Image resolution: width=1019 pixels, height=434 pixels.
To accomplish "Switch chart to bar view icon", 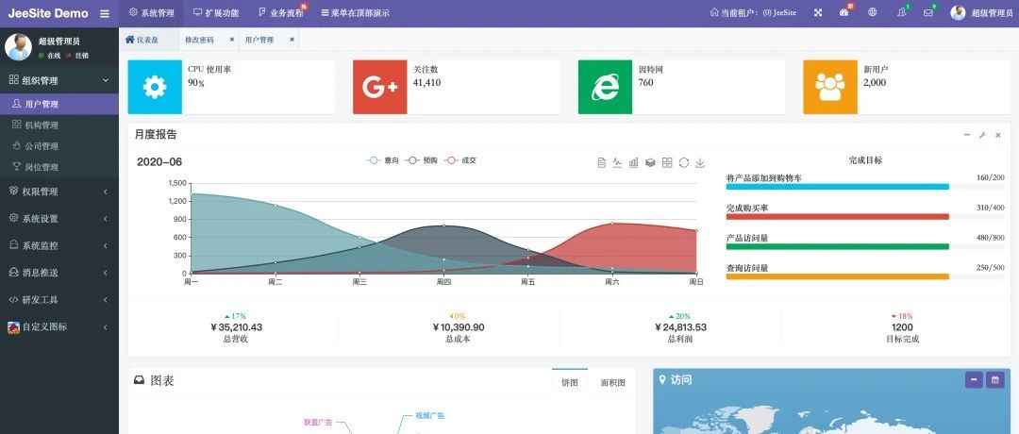I will coord(634,162).
